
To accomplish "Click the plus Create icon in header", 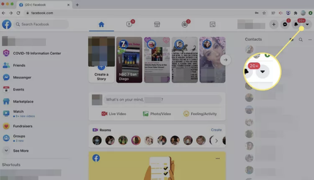I will point(274,25).
